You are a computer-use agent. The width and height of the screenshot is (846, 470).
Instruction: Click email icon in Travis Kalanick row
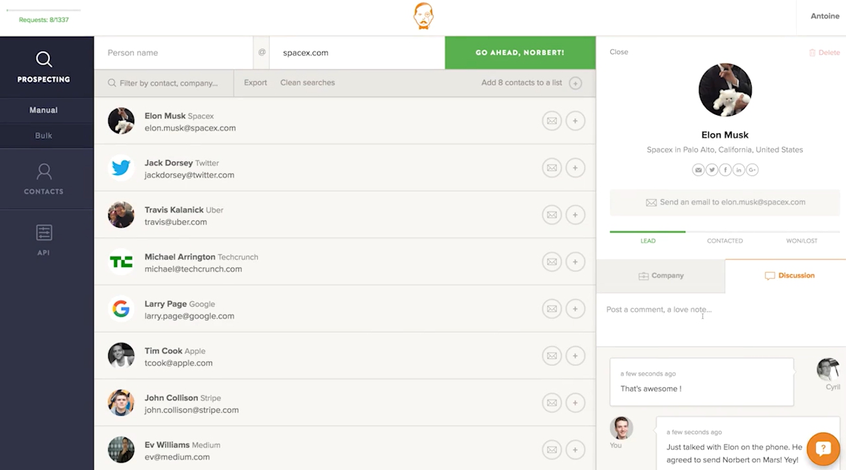point(552,215)
